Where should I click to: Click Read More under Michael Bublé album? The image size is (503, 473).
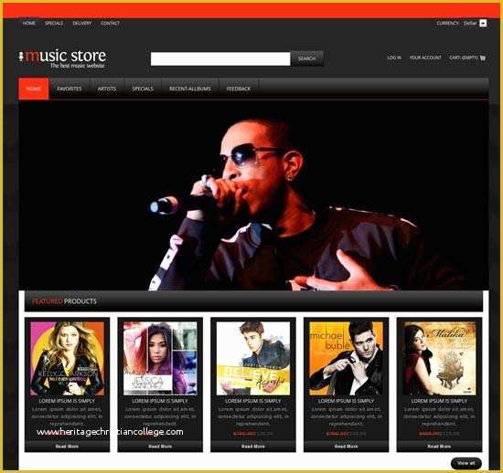click(x=346, y=447)
